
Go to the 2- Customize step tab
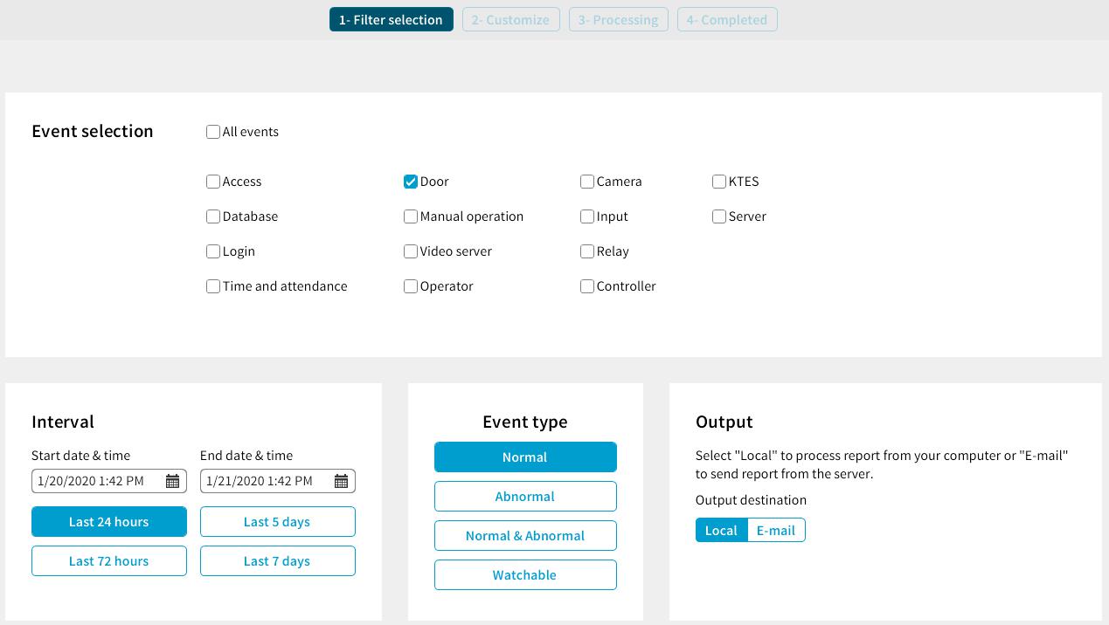510,20
